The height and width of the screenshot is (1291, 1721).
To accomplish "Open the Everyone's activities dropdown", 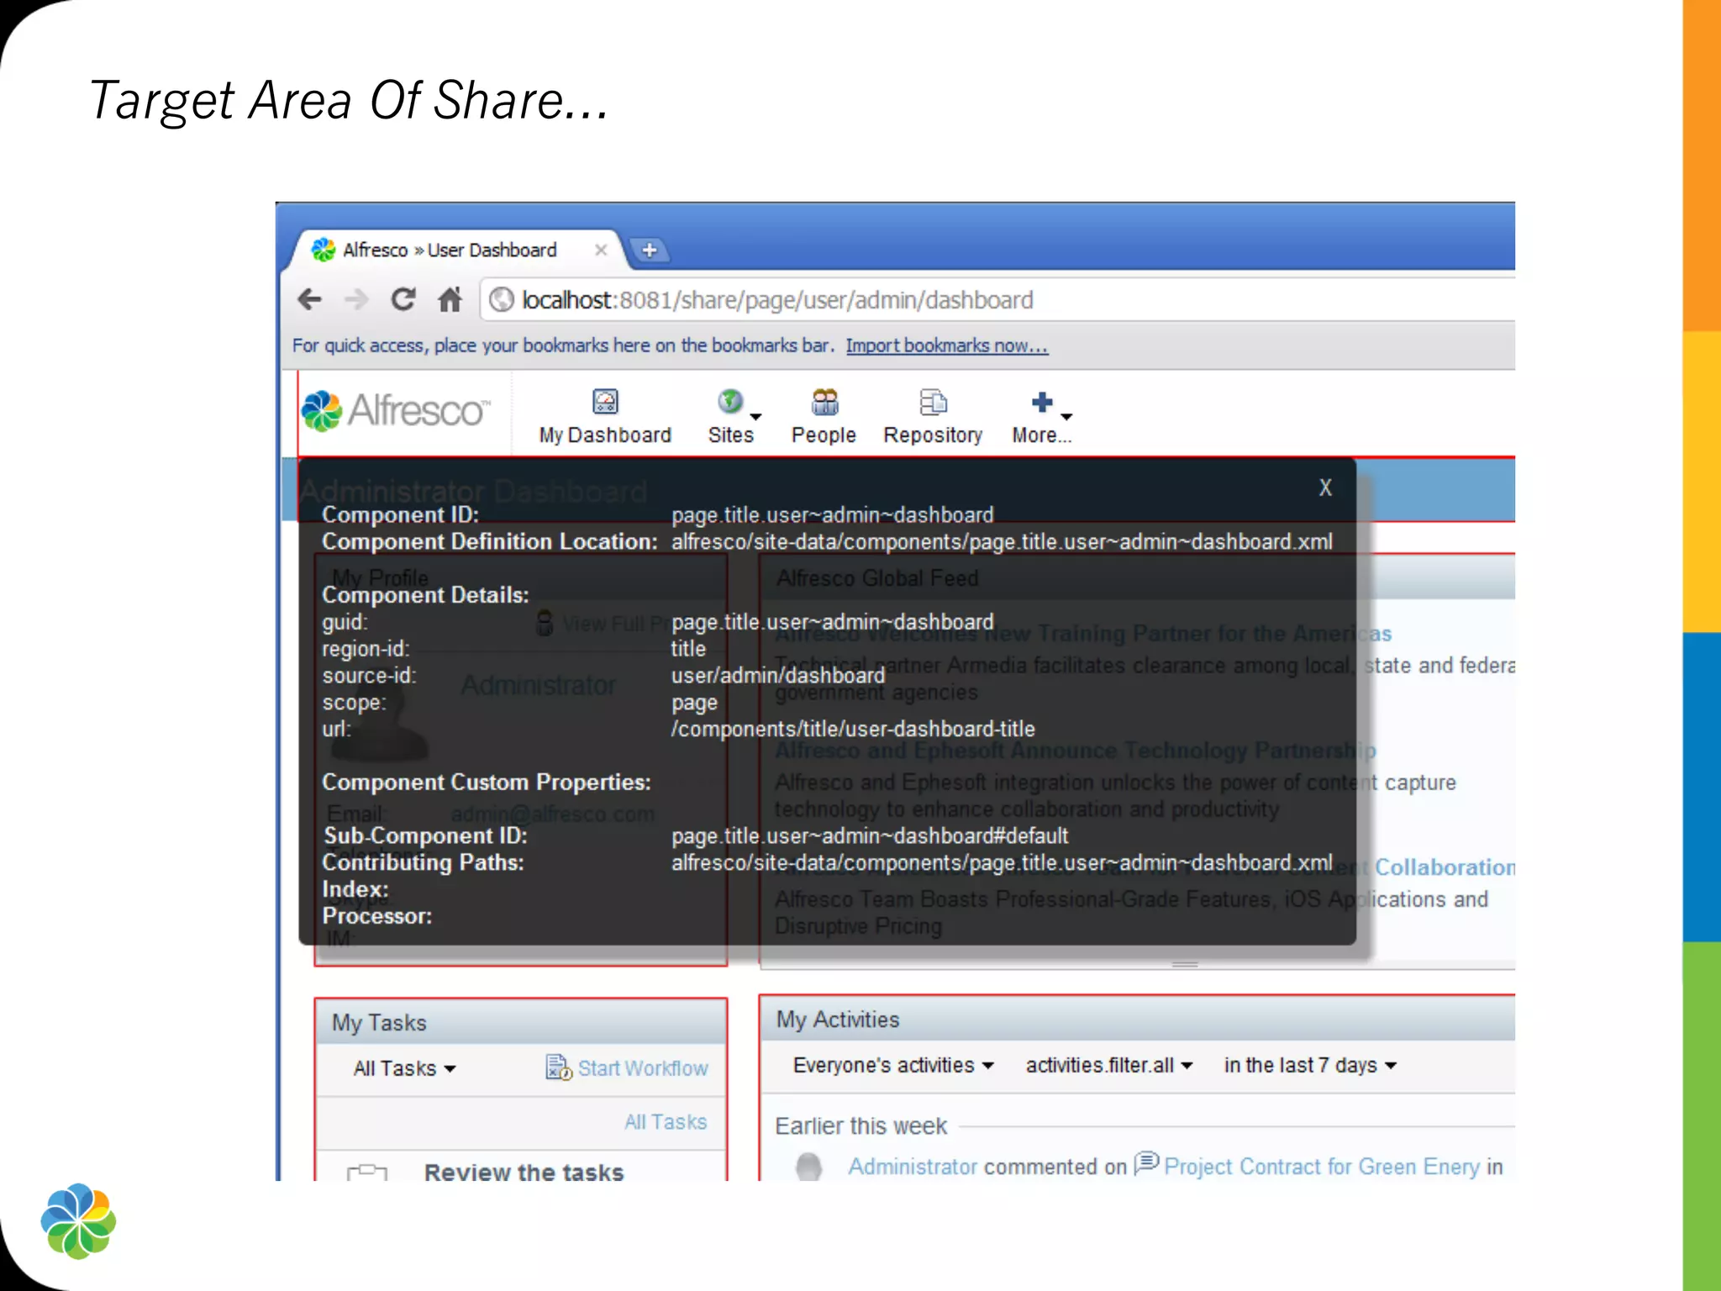I will click(893, 1065).
